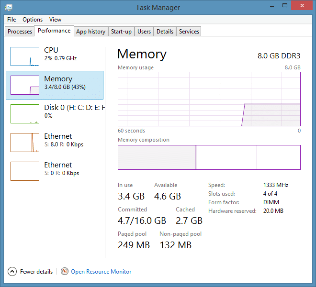The image size is (316, 287).
Task: Switch to the Processes tab
Action: 20,32
